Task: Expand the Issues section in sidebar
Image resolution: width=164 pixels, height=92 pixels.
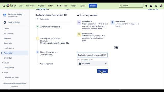Action: 2,63
